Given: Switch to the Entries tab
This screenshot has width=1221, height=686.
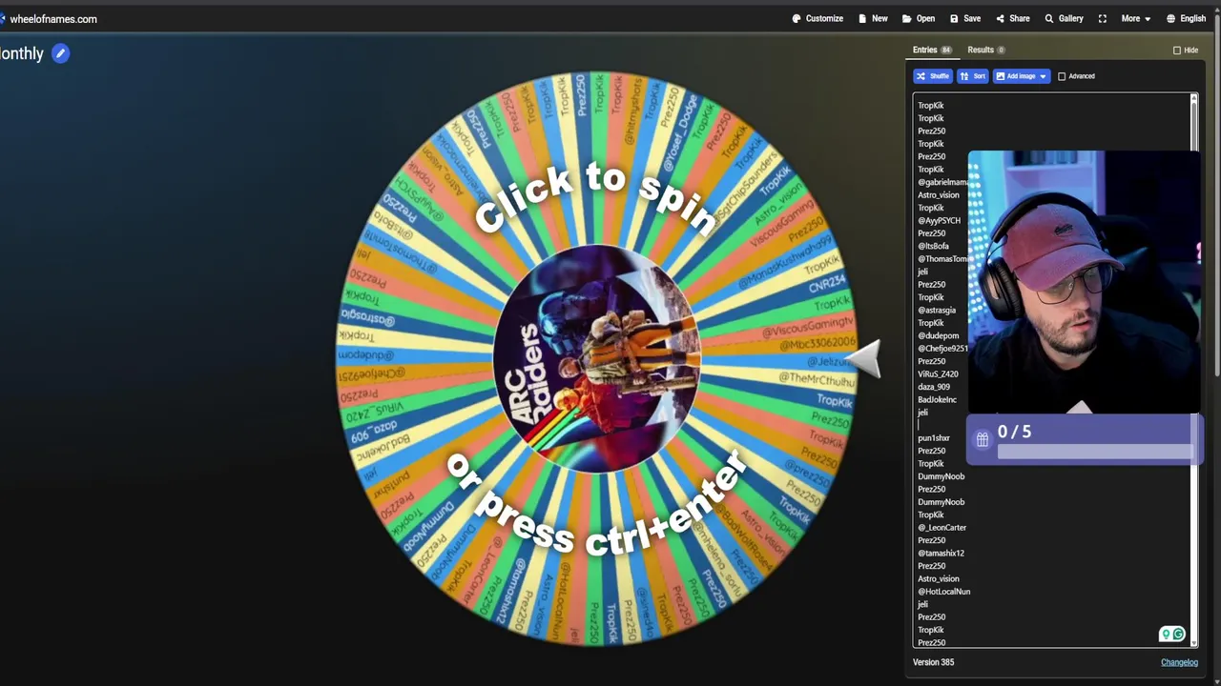Looking at the screenshot, I should point(932,50).
